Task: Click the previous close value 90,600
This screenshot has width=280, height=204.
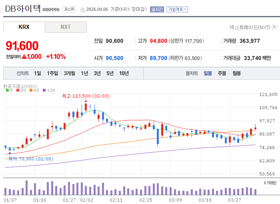Action: [114, 41]
